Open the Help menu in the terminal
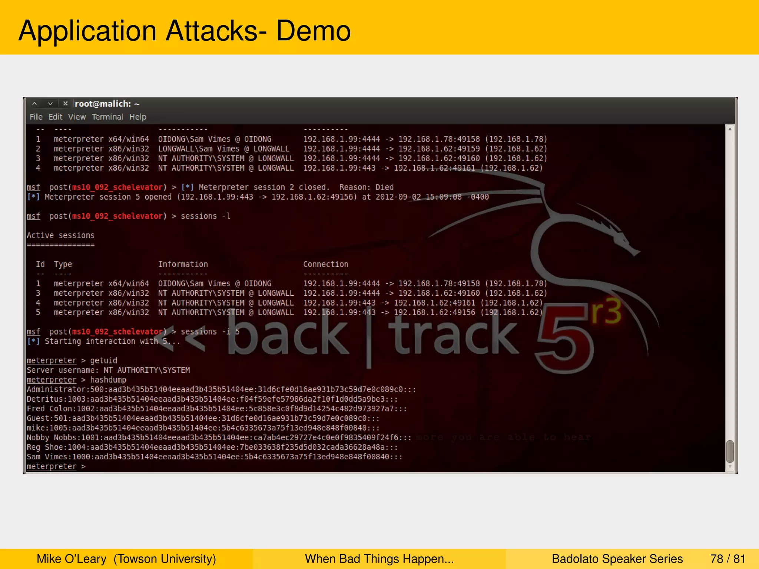 pos(138,117)
